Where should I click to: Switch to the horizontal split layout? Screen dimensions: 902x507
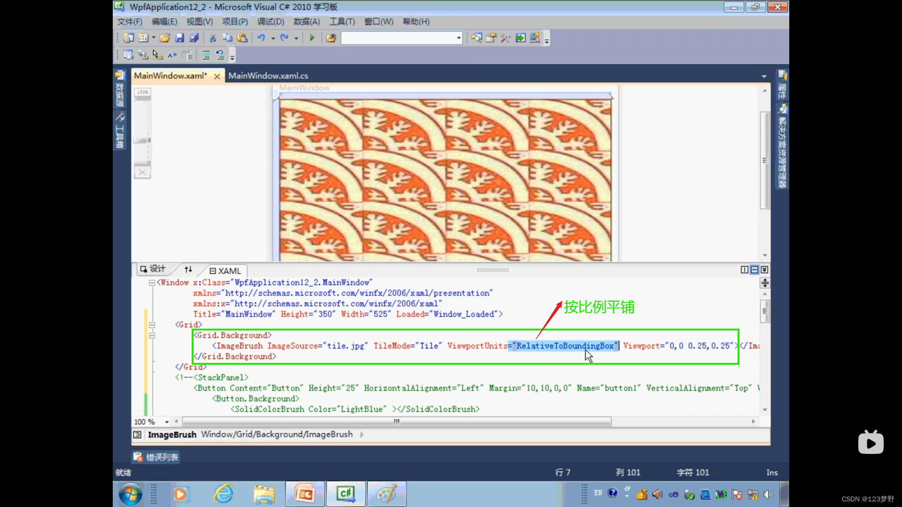[x=754, y=269]
